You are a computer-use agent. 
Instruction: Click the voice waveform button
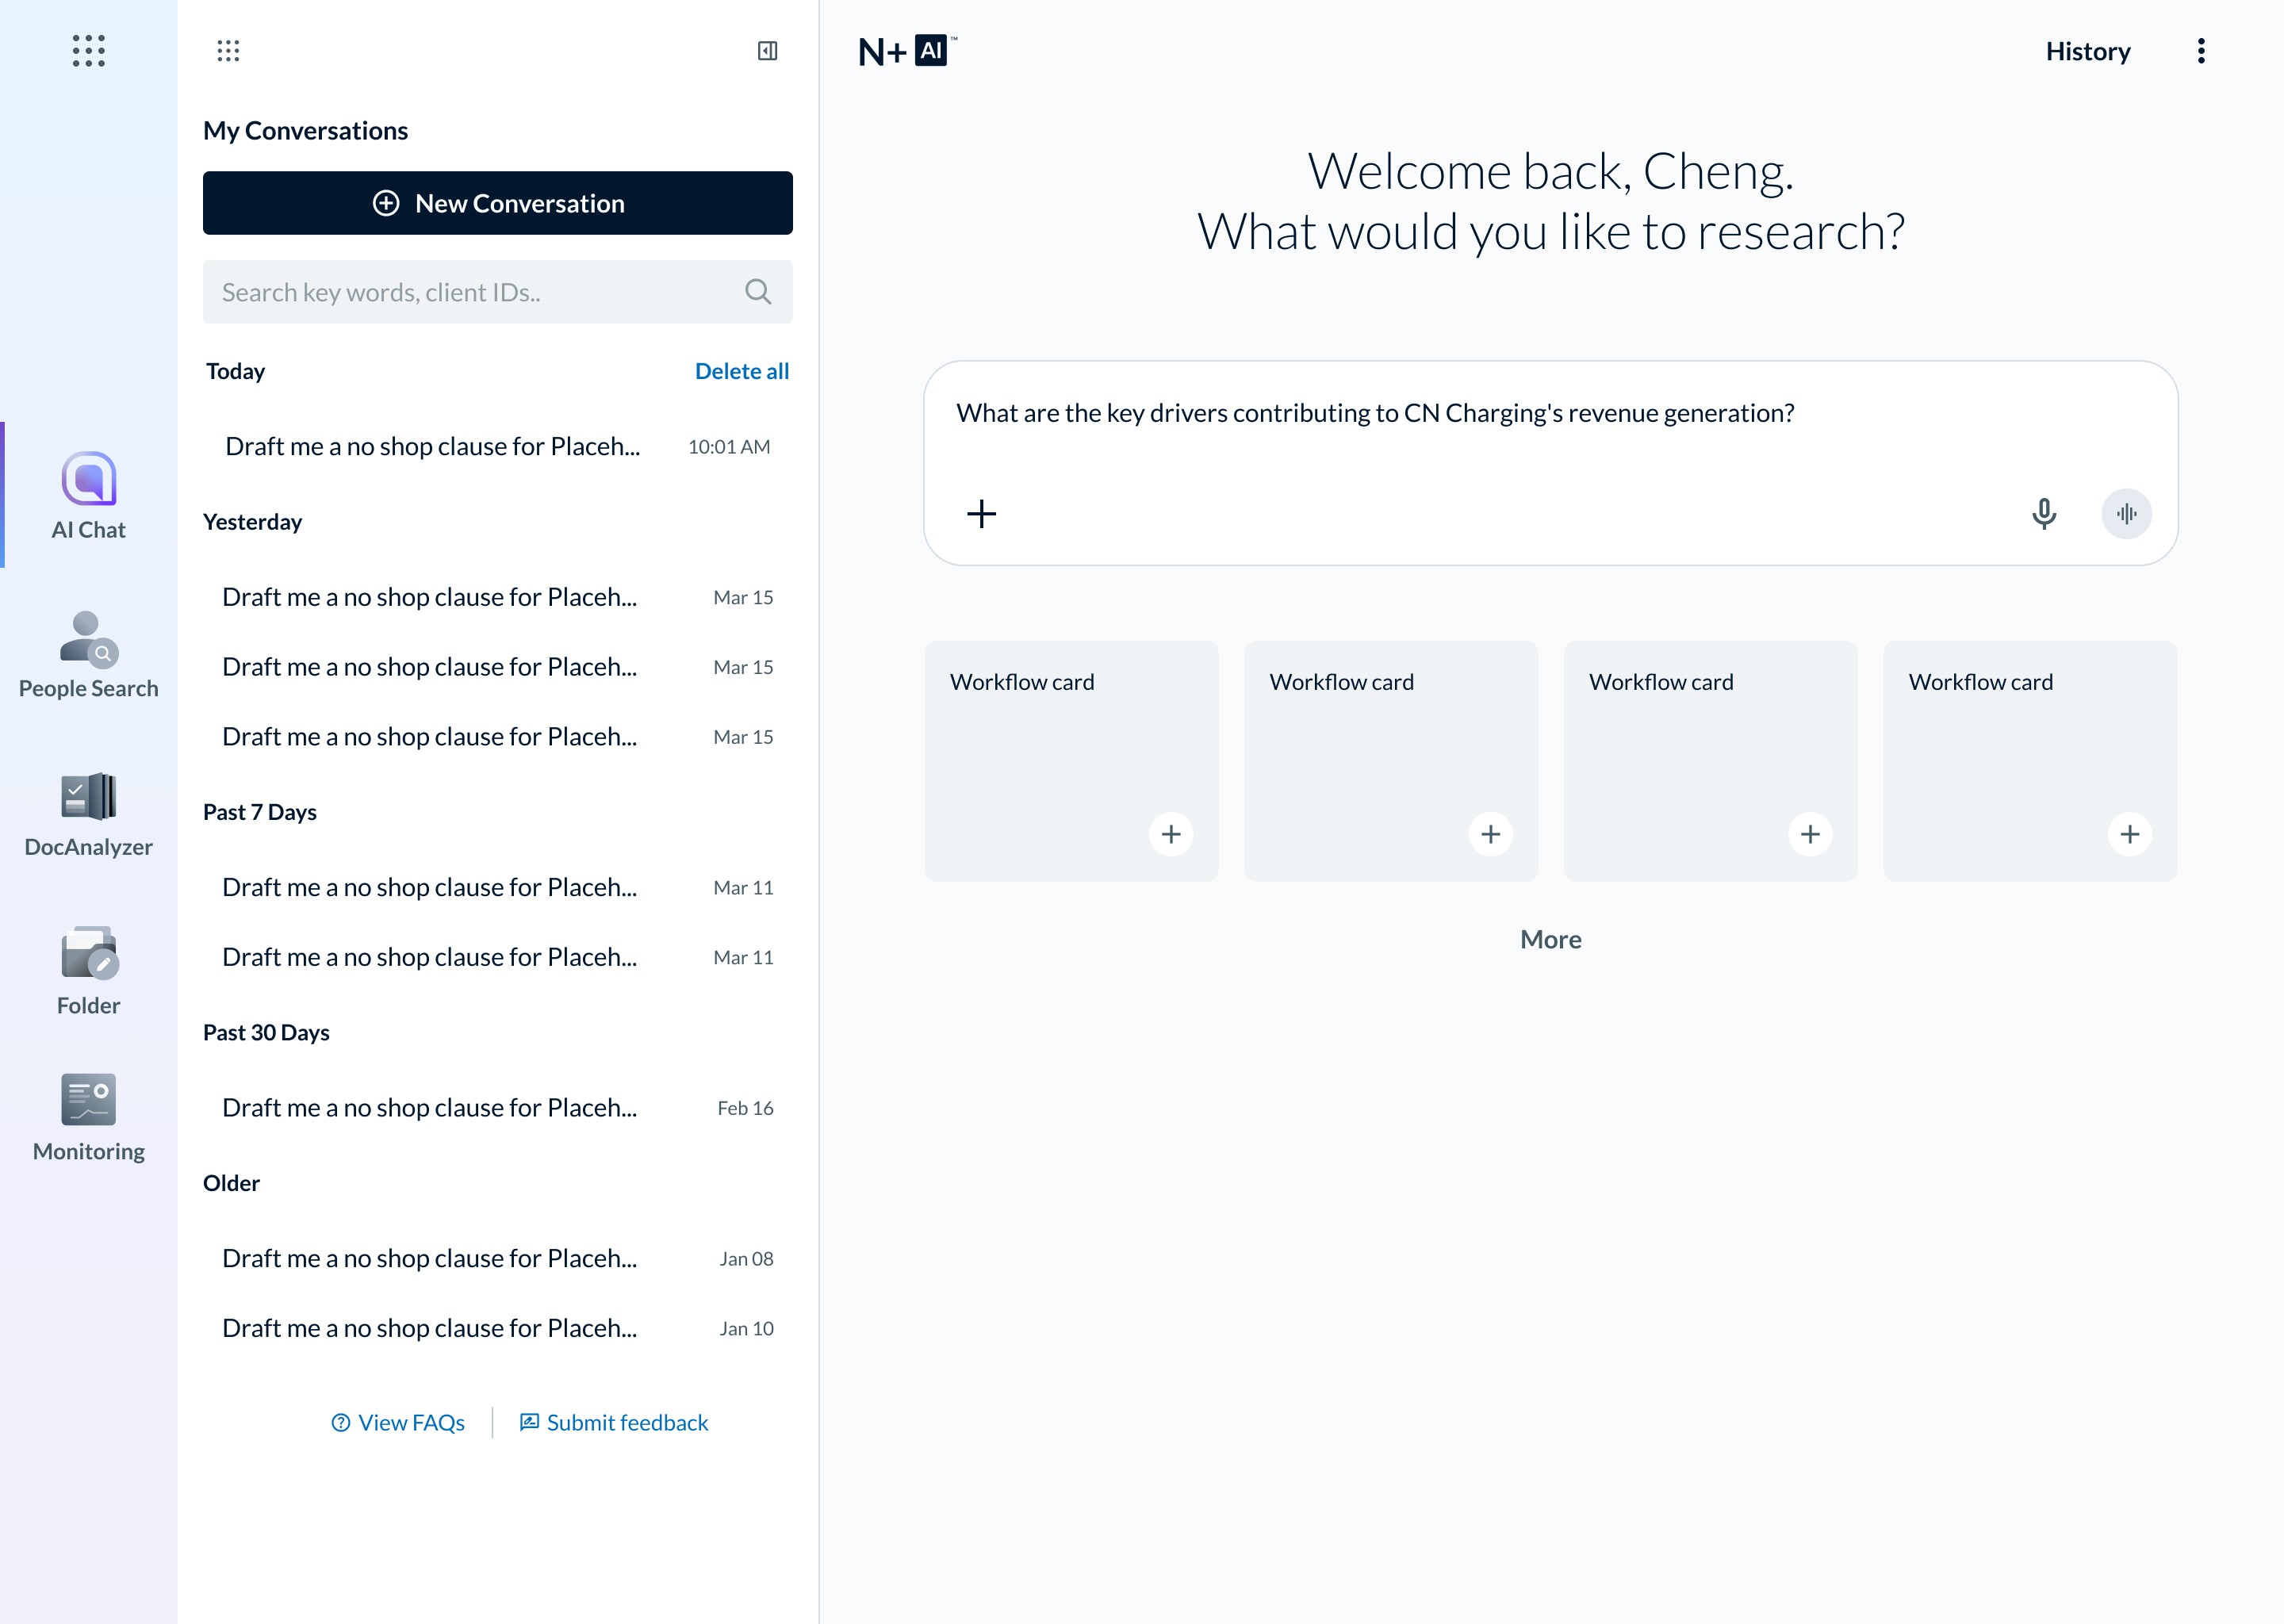point(2126,514)
